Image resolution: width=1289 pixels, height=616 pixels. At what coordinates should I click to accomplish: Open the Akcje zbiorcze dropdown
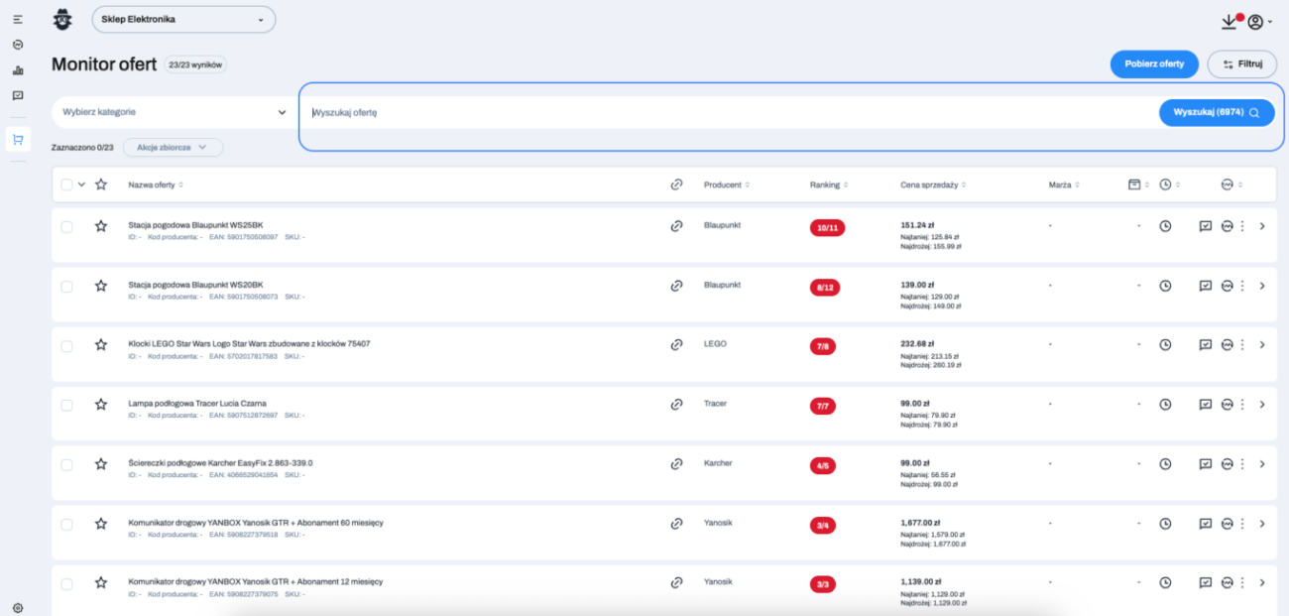click(x=173, y=147)
